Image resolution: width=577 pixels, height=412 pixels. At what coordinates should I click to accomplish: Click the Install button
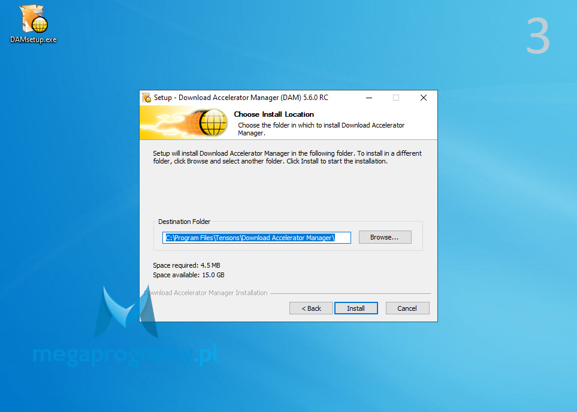point(356,308)
